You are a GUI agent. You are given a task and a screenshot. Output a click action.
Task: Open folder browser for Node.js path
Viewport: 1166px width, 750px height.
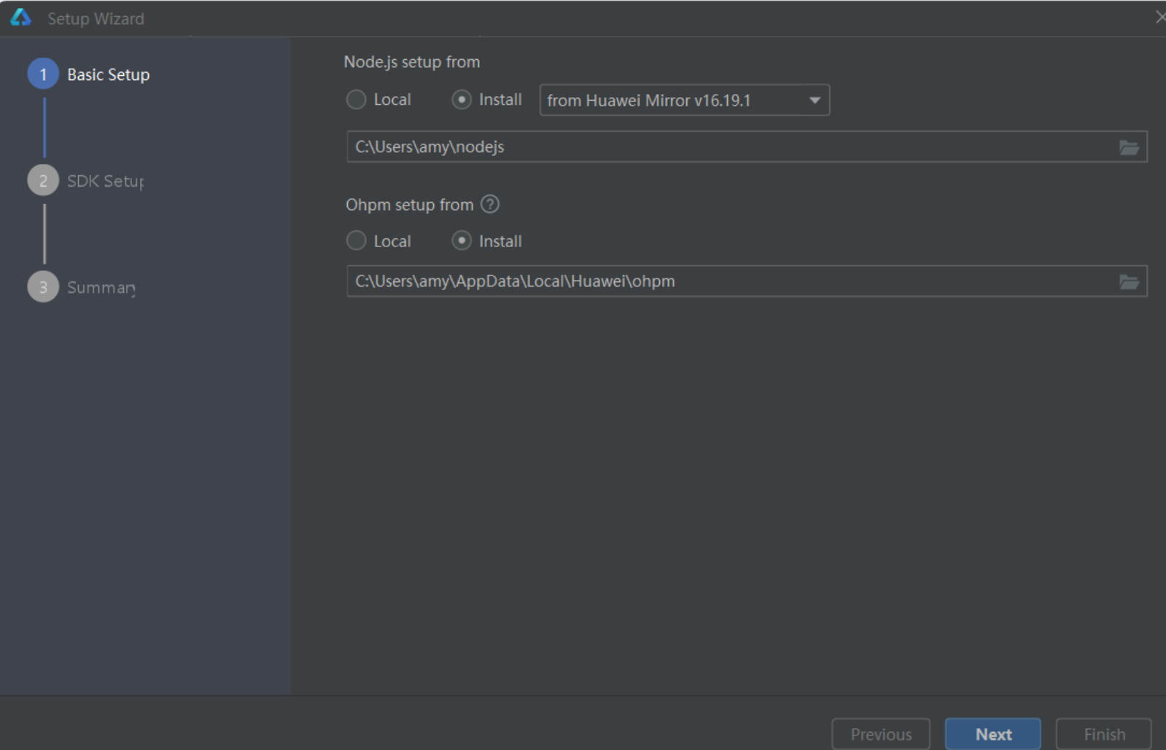pyautogui.click(x=1129, y=147)
